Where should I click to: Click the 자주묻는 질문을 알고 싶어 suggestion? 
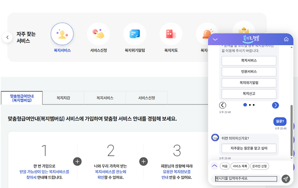pos(249,148)
